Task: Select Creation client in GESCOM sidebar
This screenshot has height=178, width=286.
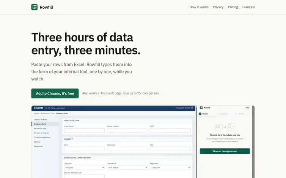Action: click(46, 124)
